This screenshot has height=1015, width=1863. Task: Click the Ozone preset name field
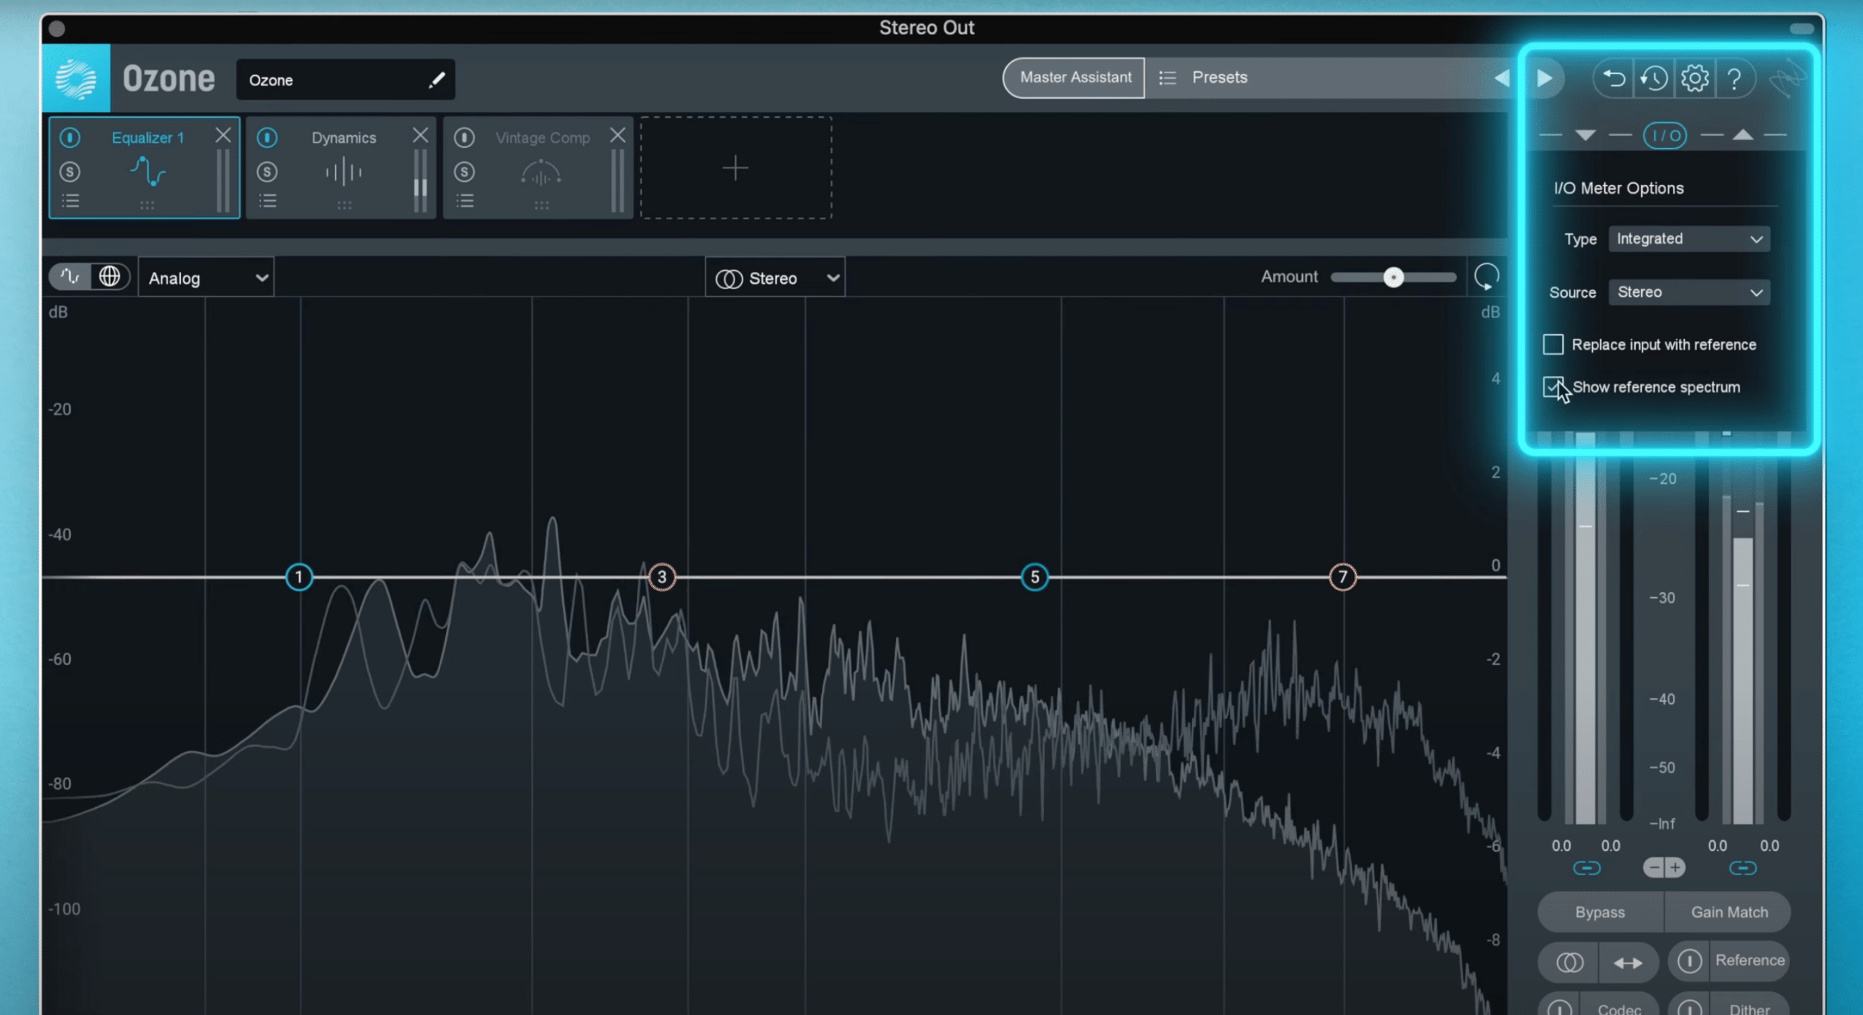[346, 79]
